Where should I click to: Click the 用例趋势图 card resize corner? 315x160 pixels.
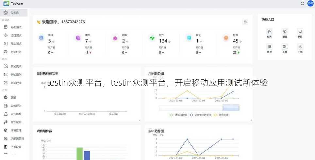point(251,120)
